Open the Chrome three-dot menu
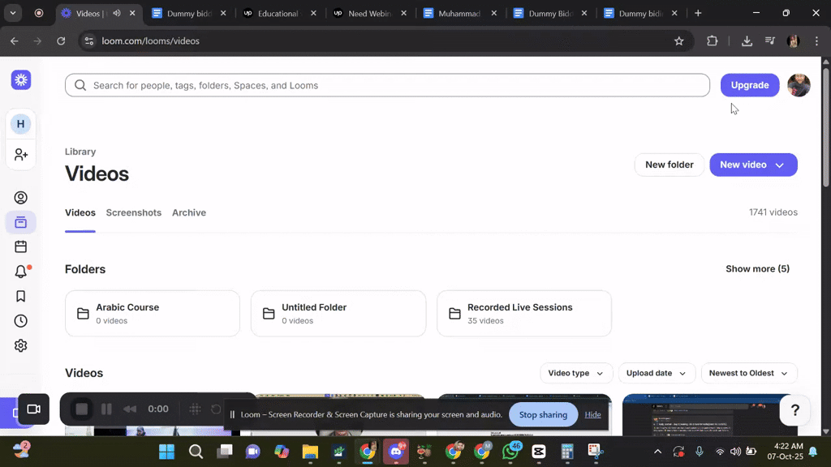 tap(816, 41)
